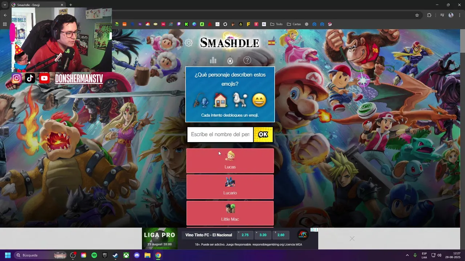
Task: Show hidden system tray icons
Action: (407, 255)
